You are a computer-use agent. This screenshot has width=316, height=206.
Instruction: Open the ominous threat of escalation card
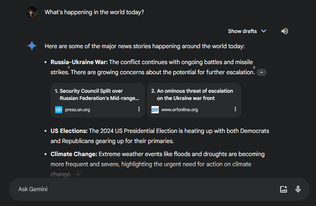point(194,100)
